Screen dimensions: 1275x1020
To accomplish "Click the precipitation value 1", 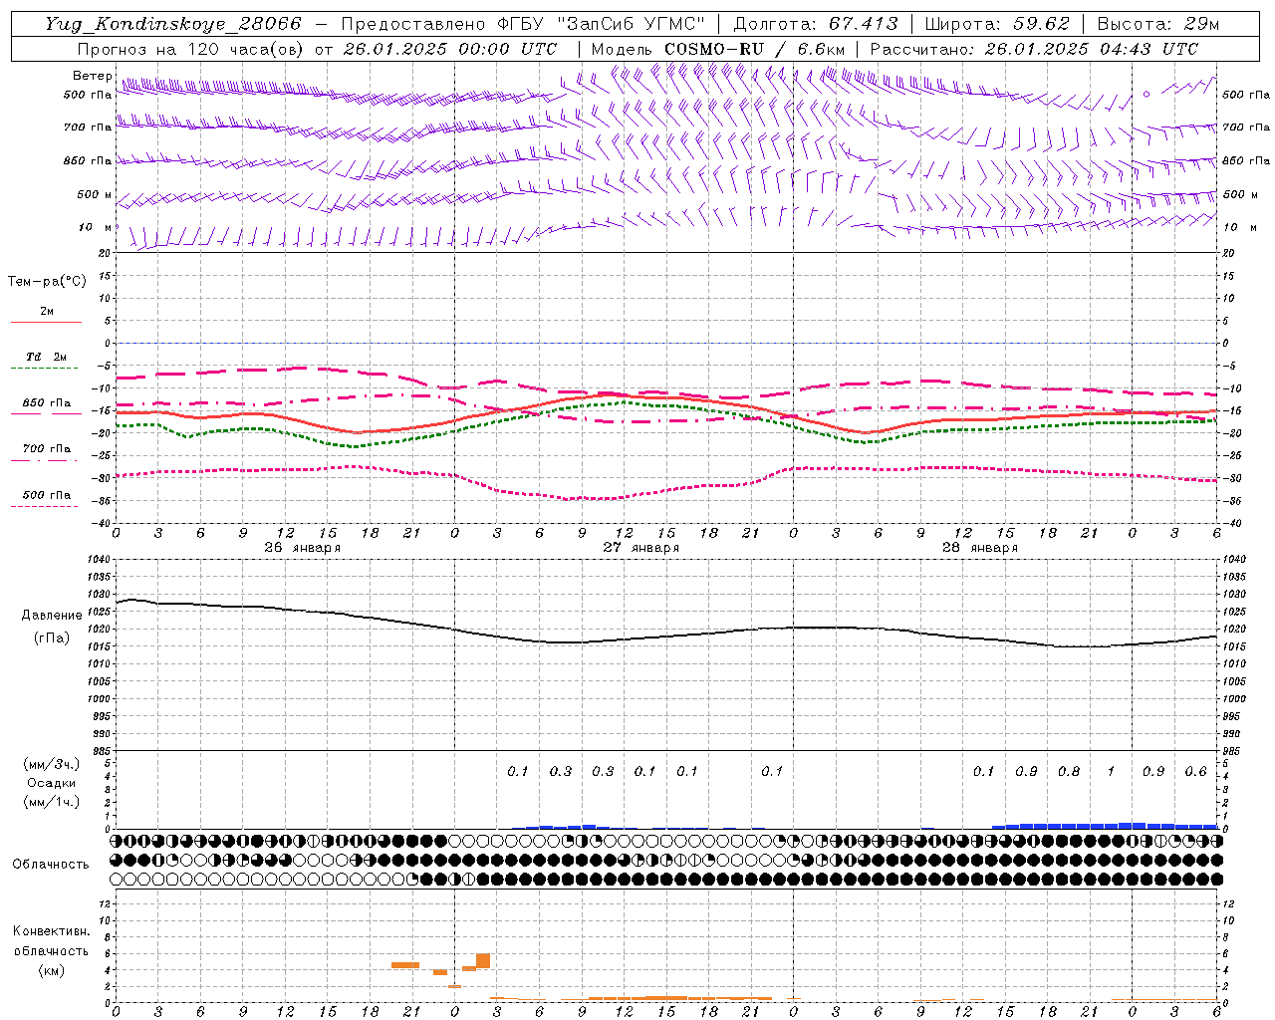I will click(x=1111, y=771).
